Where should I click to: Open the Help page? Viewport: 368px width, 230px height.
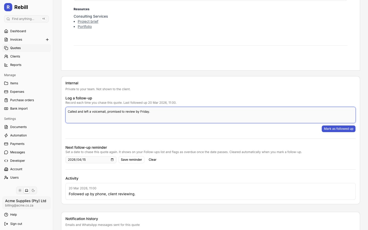click(x=26, y=215)
